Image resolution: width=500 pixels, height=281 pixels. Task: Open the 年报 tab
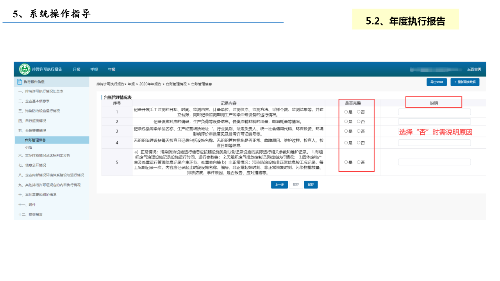112,69
